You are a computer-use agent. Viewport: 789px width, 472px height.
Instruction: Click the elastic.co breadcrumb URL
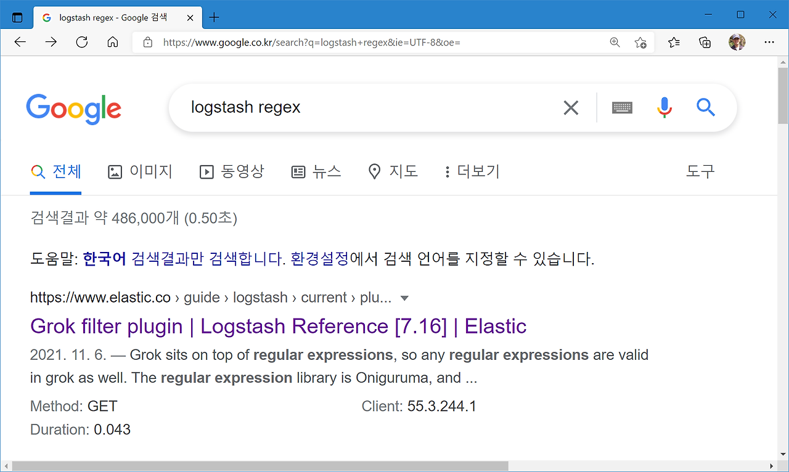pyautogui.click(x=211, y=298)
